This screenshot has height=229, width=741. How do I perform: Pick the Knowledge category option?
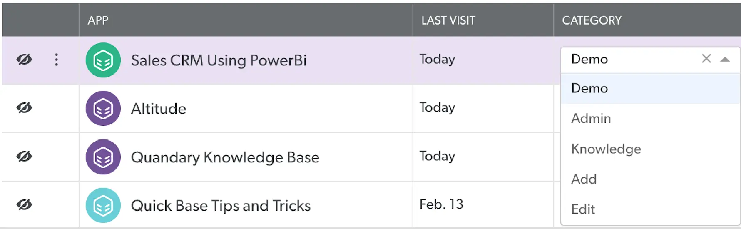tap(606, 149)
